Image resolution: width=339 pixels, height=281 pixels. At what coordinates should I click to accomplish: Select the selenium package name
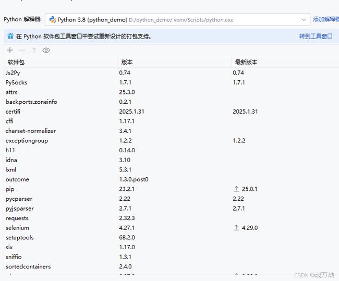(17, 228)
